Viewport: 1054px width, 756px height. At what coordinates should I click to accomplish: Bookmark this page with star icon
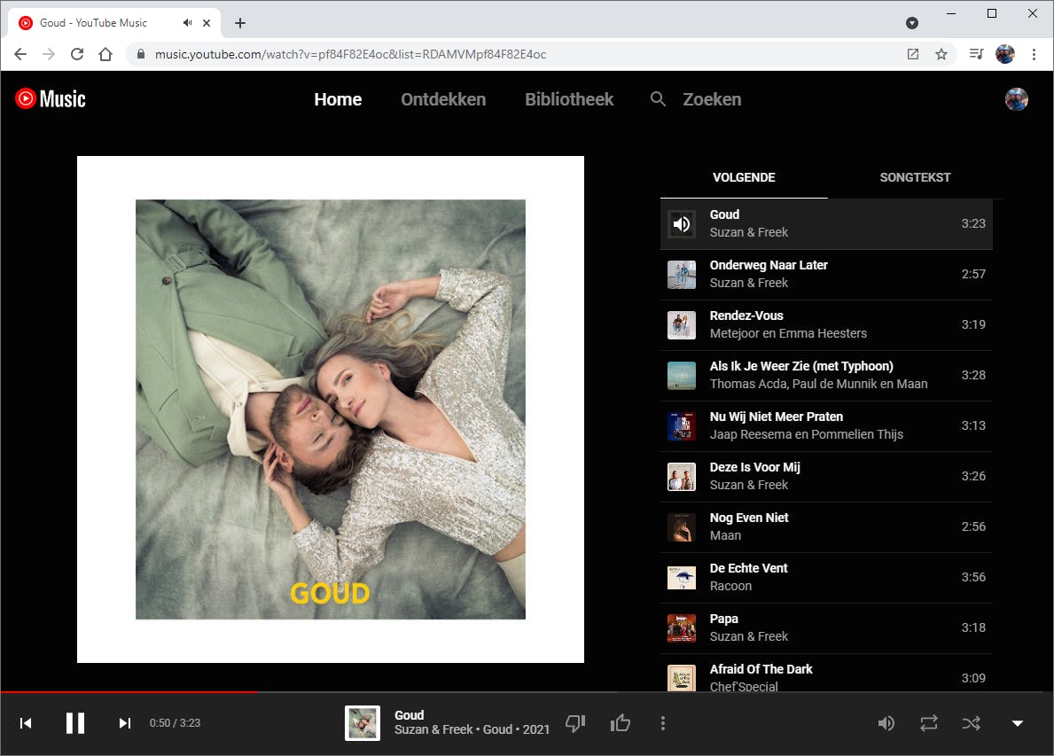(941, 54)
